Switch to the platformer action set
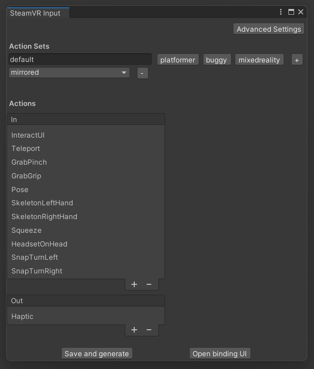The width and height of the screenshot is (314, 369). pos(178,60)
